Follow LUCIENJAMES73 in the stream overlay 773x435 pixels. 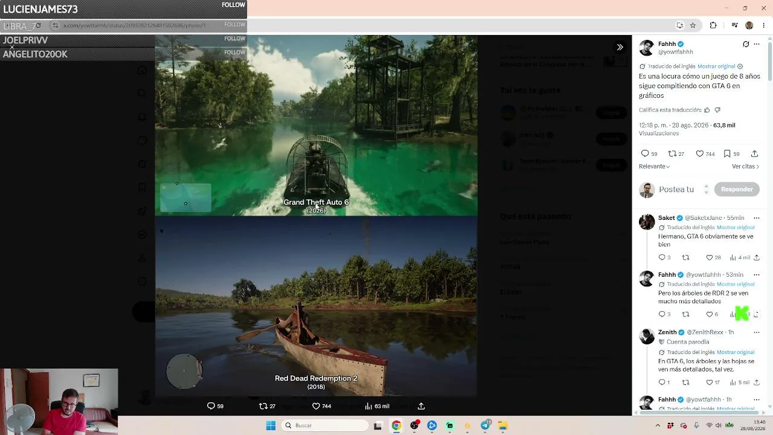(233, 5)
